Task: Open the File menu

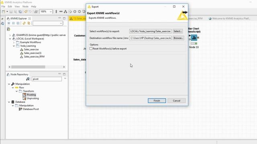Action: click(x=3, y=6)
